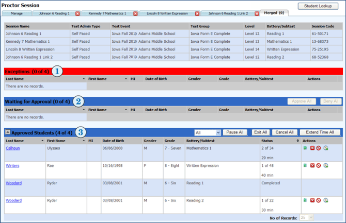Click Pause All button
The image size is (346, 223).
[235, 132]
